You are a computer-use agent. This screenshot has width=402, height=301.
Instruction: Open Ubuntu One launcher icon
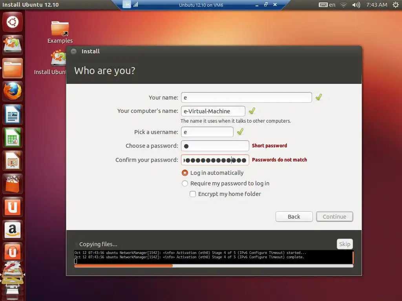click(12, 207)
